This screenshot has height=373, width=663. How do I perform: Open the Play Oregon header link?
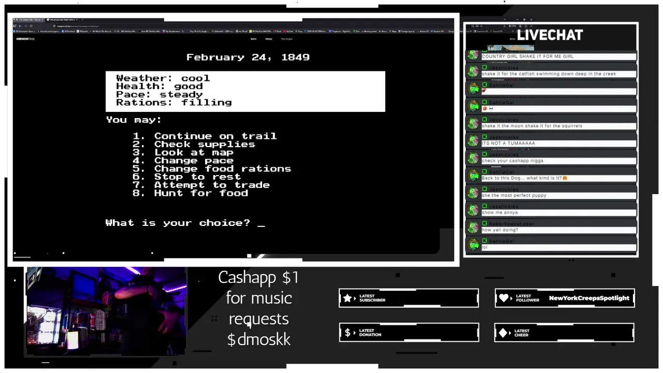pos(287,39)
